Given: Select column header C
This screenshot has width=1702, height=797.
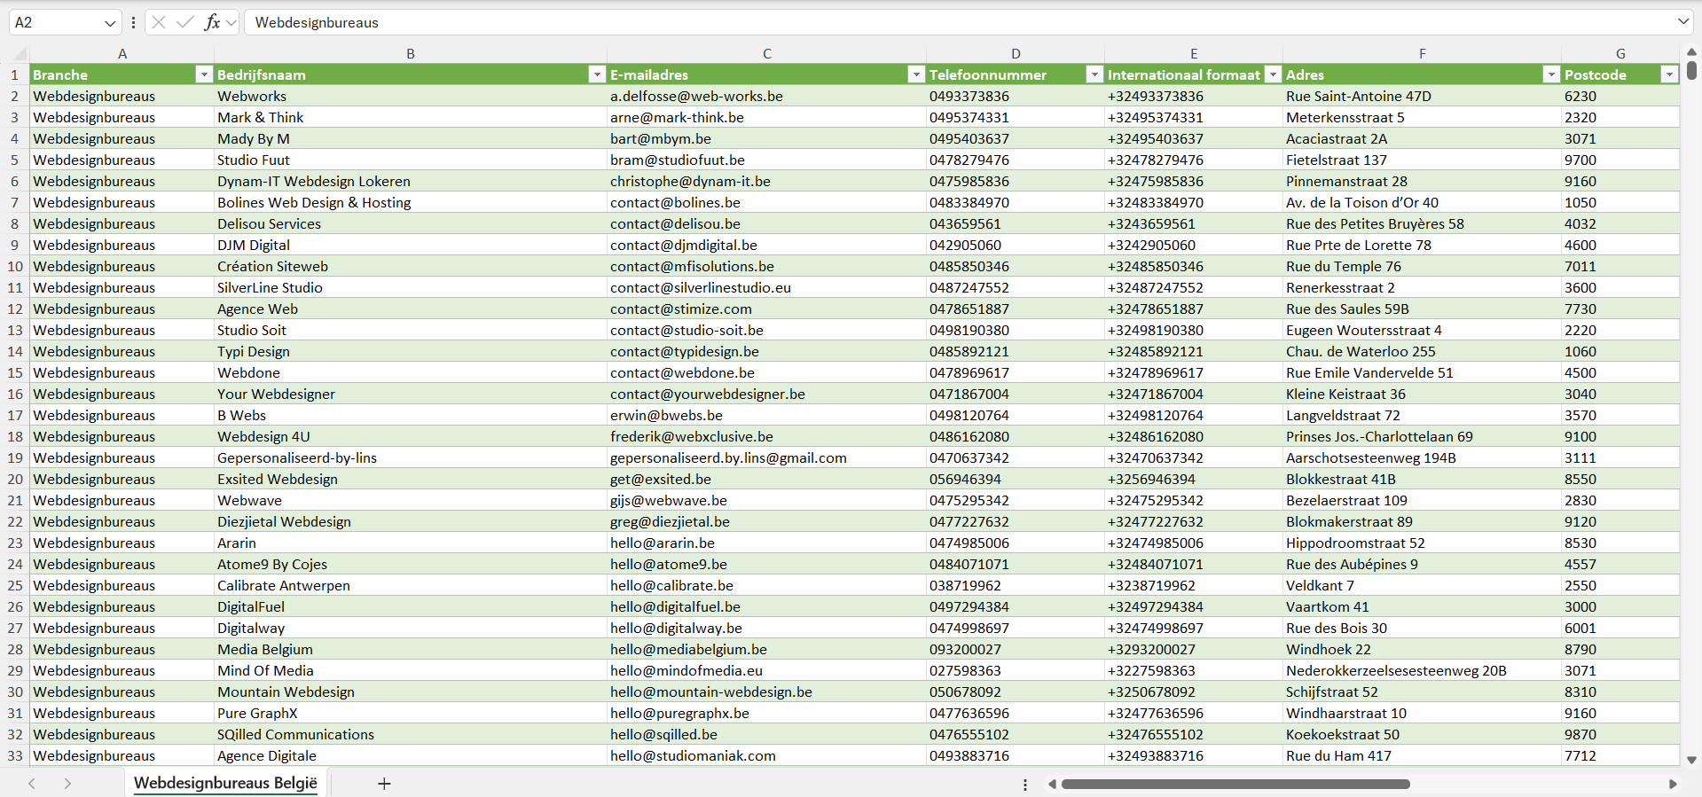Looking at the screenshot, I should (766, 54).
